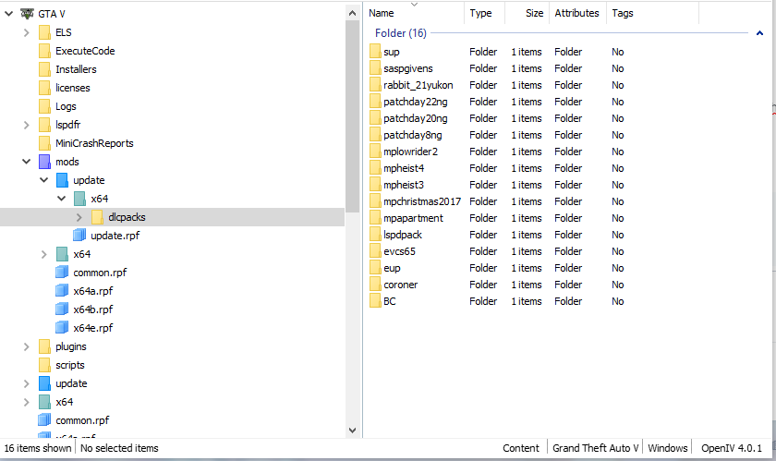The height and width of the screenshot is (461, 776).
Task: Collapse the x64 node under update
Action: coord(62,198)
